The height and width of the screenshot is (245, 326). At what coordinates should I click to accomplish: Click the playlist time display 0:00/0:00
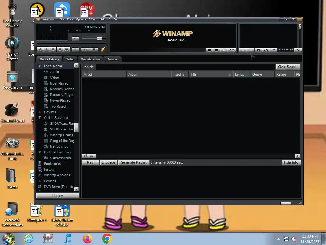pos(286,50)
